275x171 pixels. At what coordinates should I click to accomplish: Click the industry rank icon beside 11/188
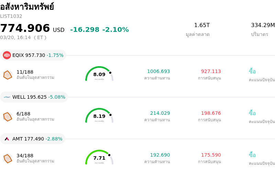pos(8,75)
